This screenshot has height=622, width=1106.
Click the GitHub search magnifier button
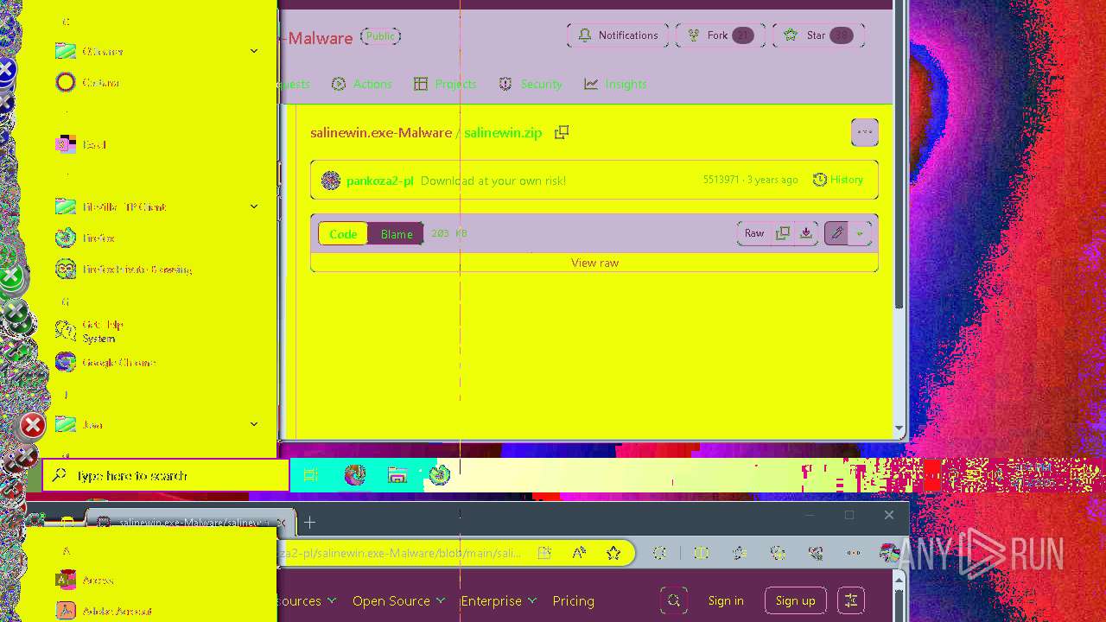click(x=674, y=600)
